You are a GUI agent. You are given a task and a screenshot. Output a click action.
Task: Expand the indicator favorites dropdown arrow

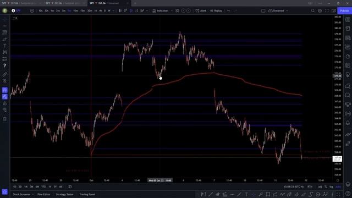click(172, 10)
